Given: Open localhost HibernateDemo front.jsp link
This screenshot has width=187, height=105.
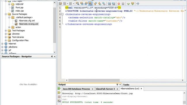Looking at the screenshot, I should click(x=104, y=94).
